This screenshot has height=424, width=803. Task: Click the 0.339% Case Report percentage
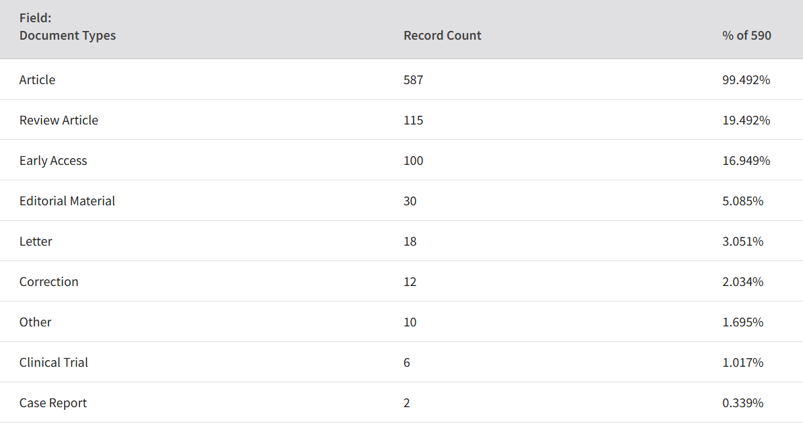click(743, 403)
